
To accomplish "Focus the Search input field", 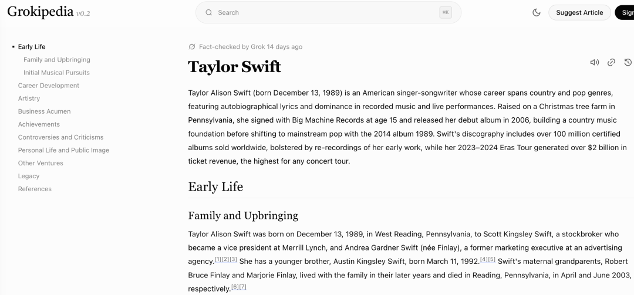I will 323,12.
